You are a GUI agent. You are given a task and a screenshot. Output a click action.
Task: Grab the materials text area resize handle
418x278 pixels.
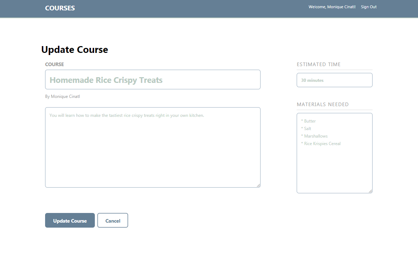point(370,191)
